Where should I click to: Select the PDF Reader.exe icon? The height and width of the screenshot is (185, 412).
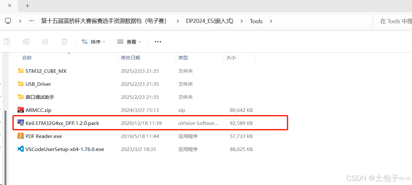(21, 136)
